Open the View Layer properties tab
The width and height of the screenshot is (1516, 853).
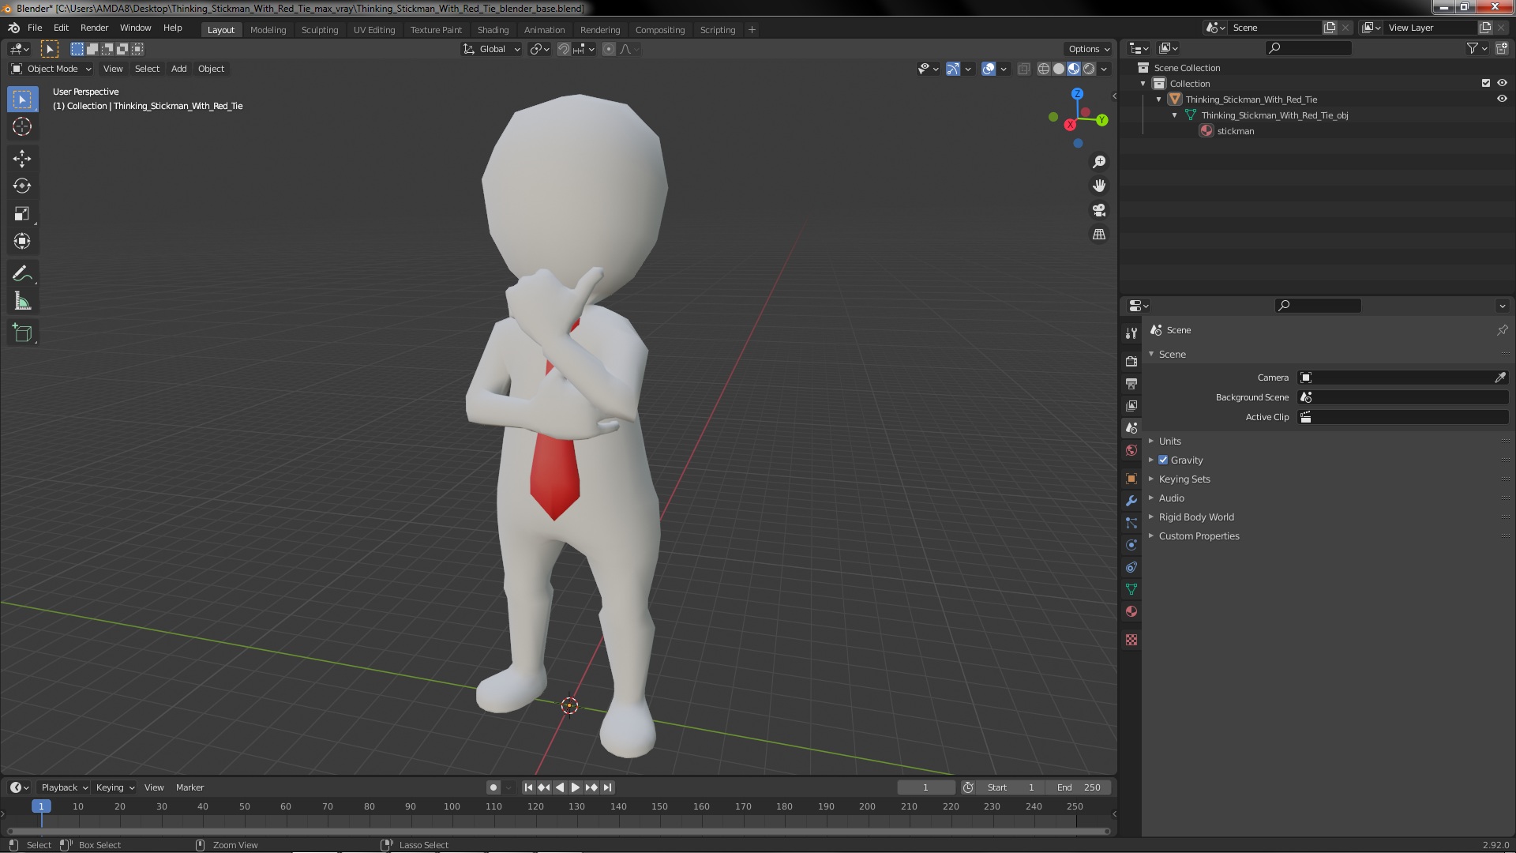pos(1131,405)
